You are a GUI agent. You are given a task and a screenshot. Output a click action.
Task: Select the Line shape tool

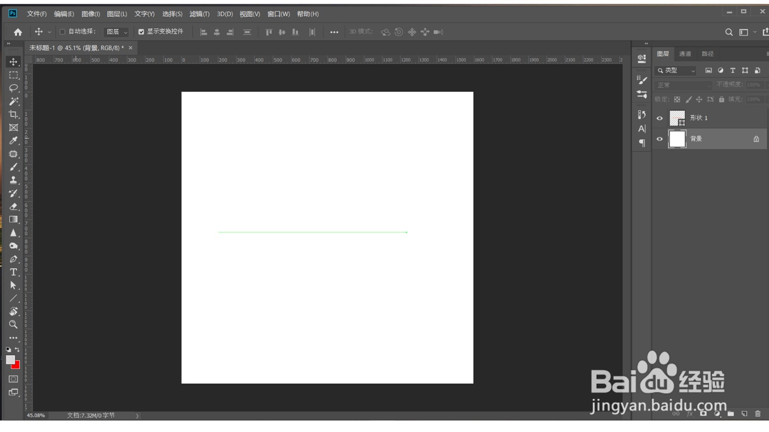coord(13,299)
